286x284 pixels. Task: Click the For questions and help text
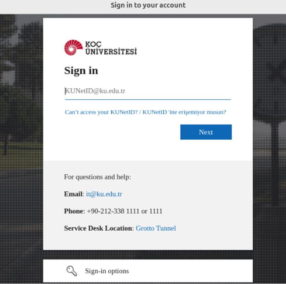pyautogui.click(x=98, y=177)
